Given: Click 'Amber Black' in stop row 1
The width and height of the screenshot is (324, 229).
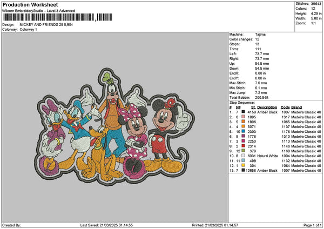Looking at the screenshot, I should pos(267,112).
